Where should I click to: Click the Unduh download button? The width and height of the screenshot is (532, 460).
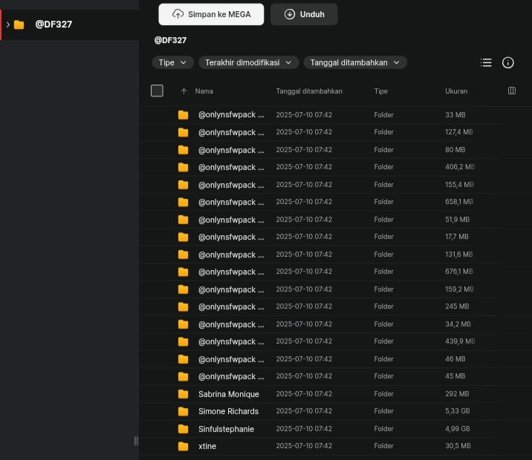pos(303,14)
